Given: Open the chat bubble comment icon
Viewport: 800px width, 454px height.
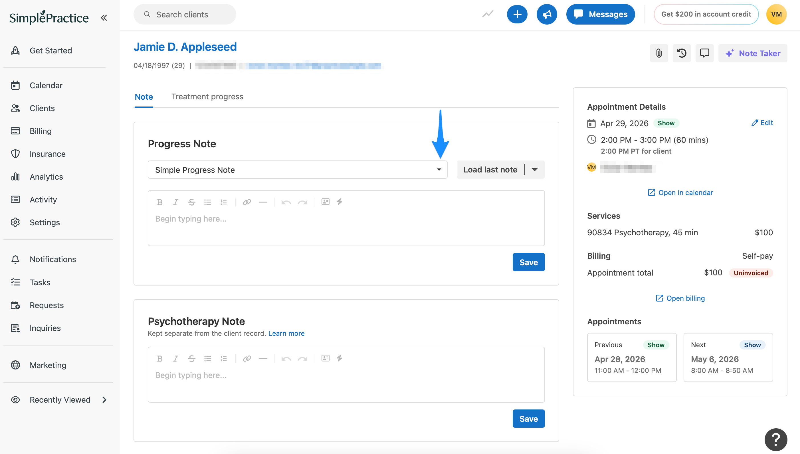Looking at the screenshot, I should point(704,53).
